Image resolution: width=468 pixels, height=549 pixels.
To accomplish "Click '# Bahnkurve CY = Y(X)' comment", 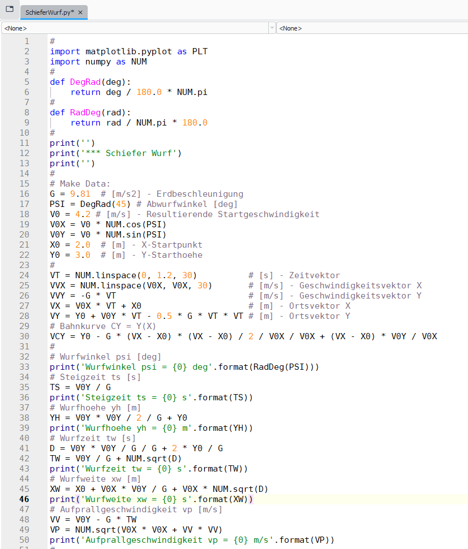I will [103, 326].
